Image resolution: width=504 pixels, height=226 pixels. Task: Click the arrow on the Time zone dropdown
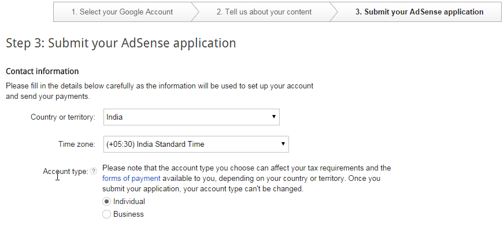tap(283, 144)
